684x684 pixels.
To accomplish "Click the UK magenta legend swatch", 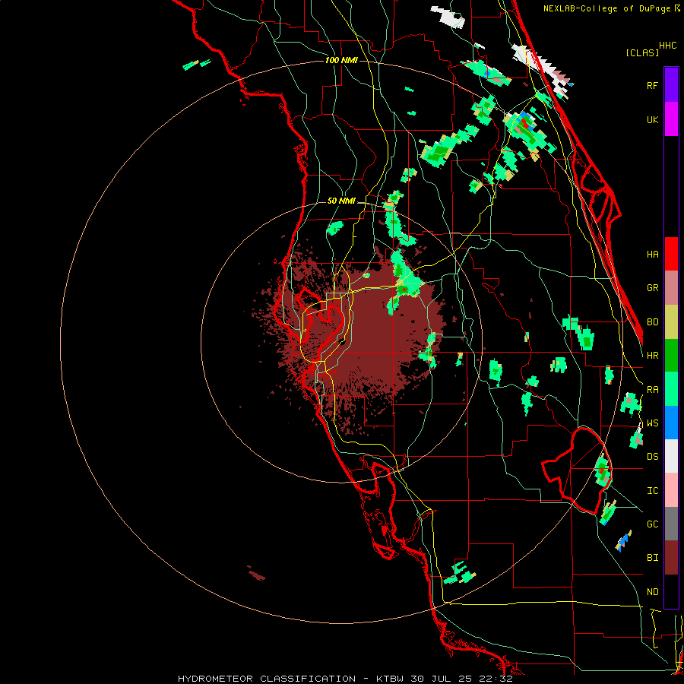I will (x=671, y=119).
